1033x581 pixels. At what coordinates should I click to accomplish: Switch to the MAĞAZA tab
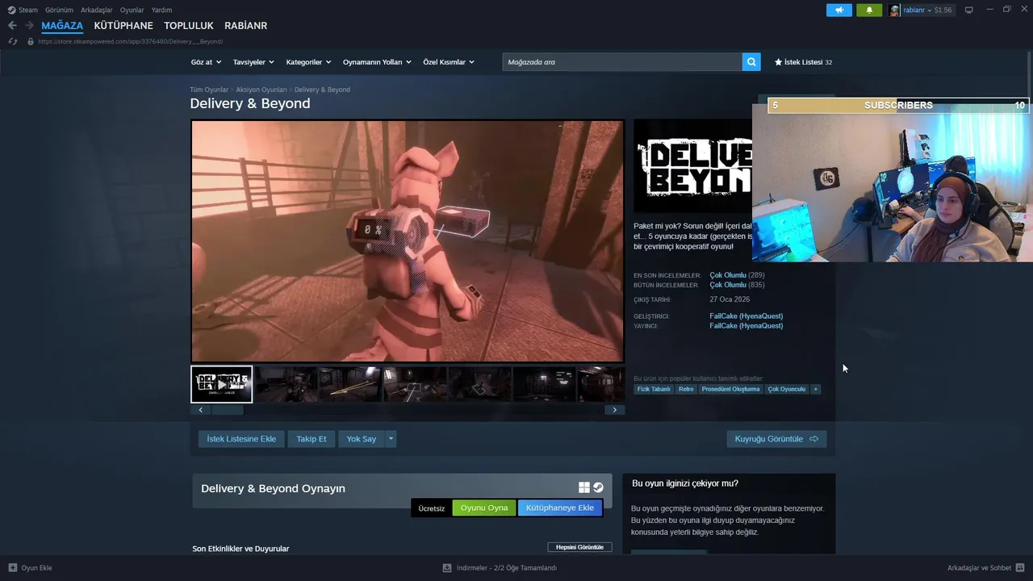click(x=62, y=26)
